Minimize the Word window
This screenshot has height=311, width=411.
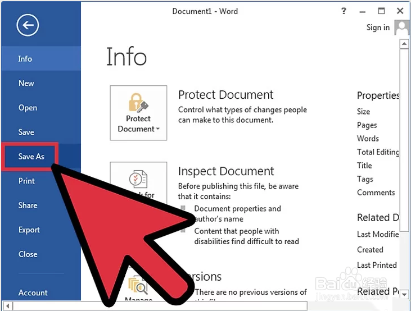[x=363, y=12]
